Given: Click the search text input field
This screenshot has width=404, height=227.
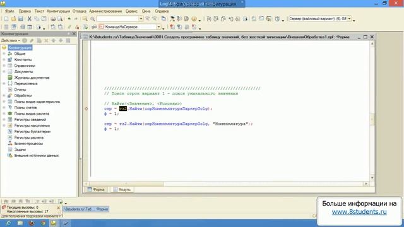Looking at the screenshot, I should 117,19.
